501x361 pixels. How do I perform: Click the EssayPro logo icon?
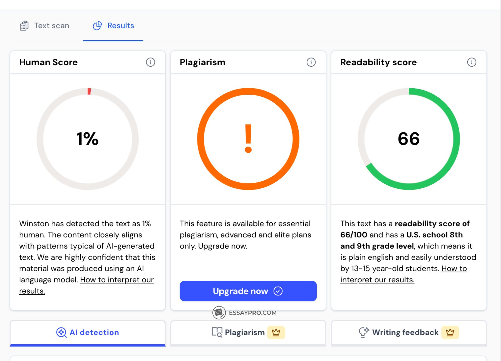(x=219, y=313)
